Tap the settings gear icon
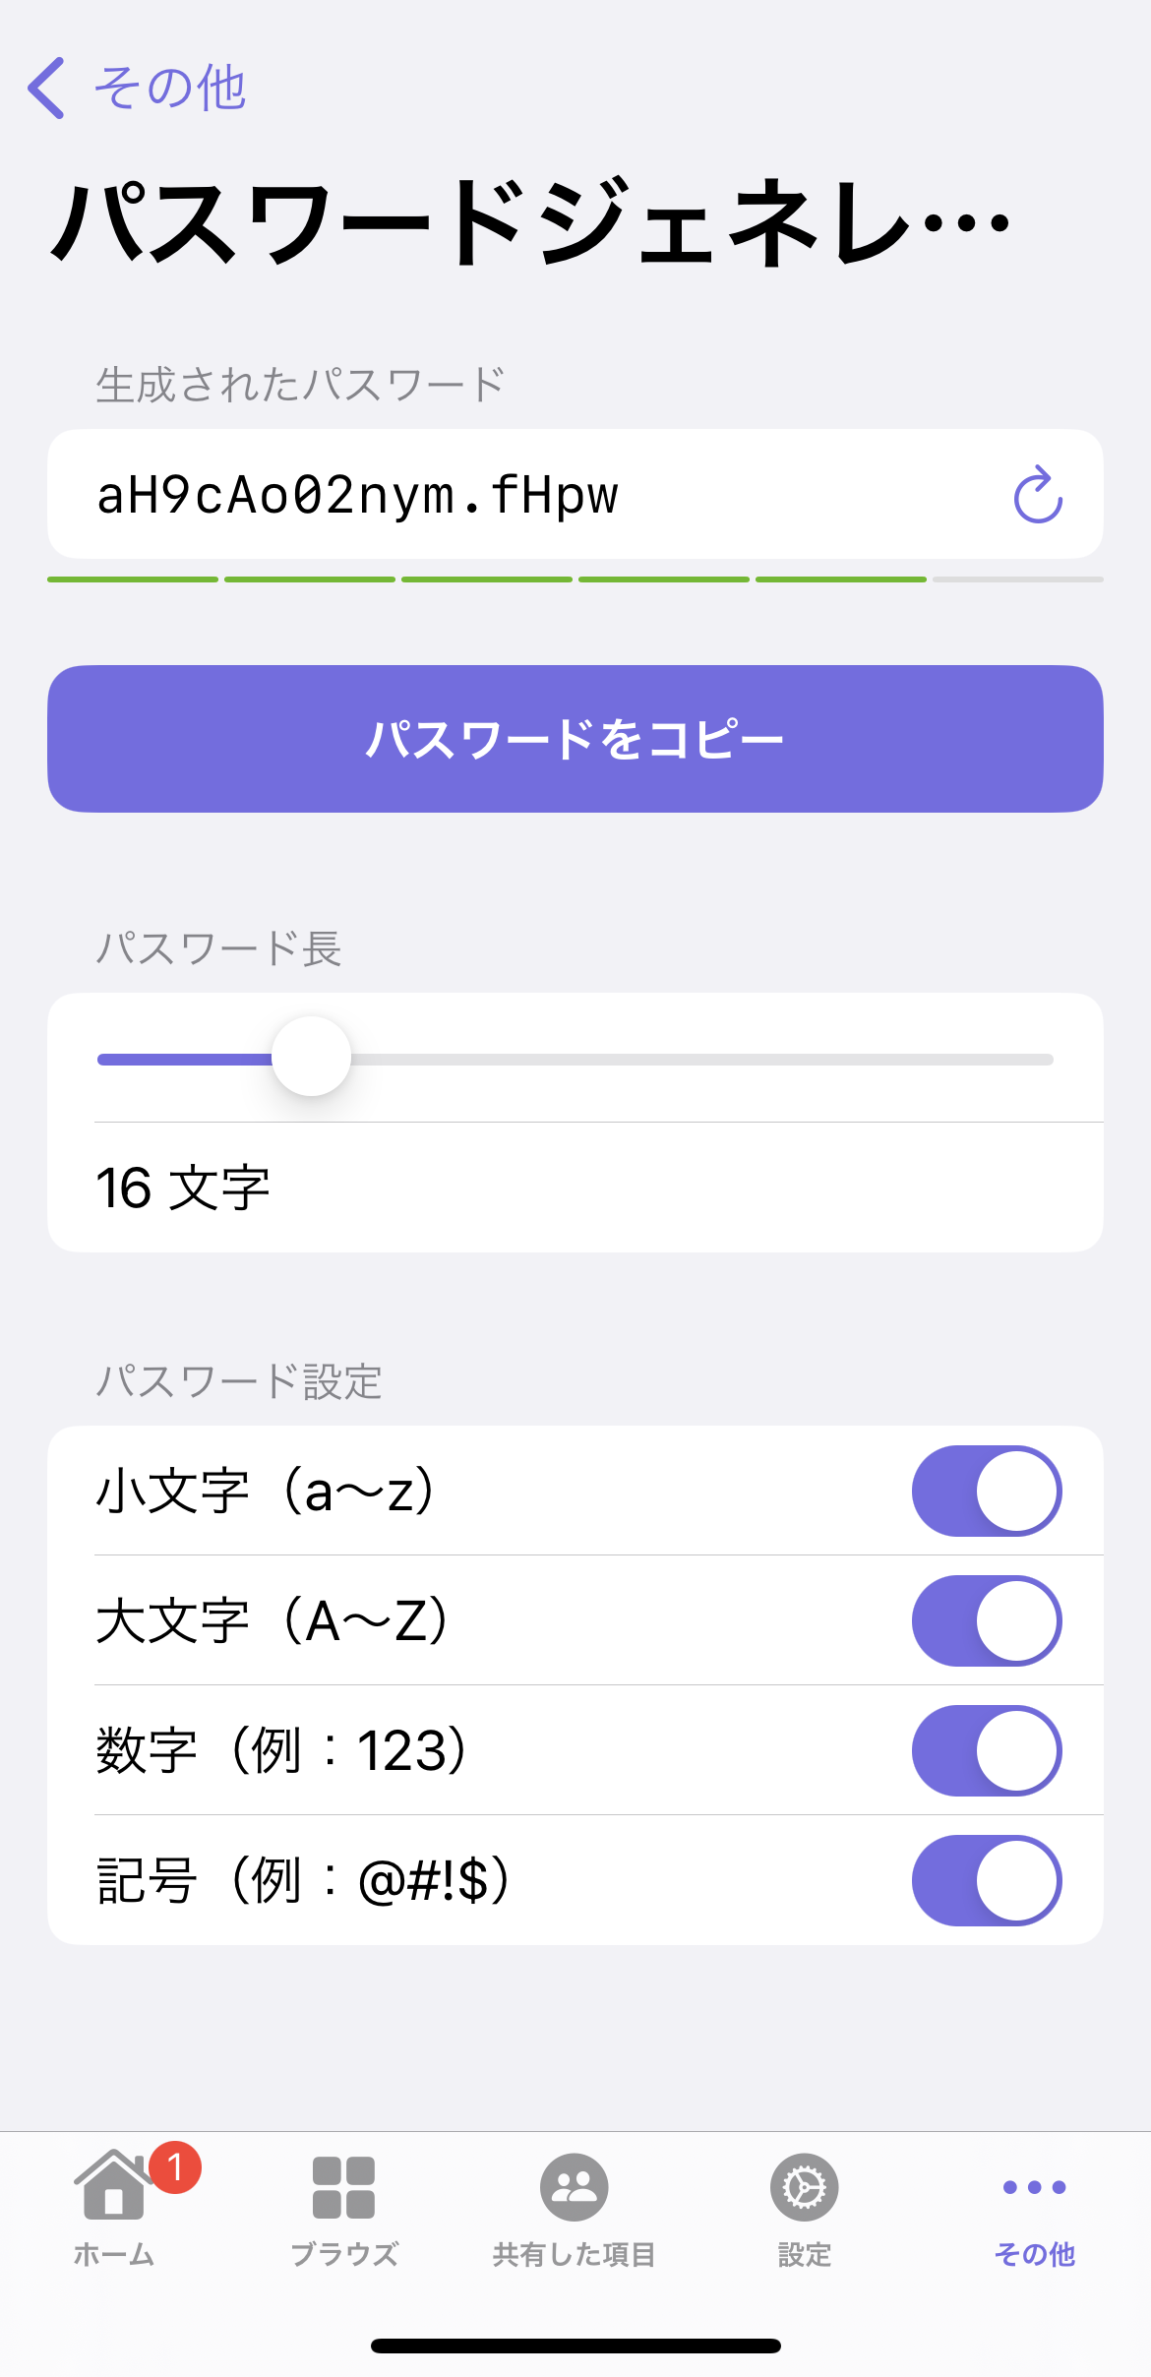Image resolution: width=1151 pixels, height=2377 pixels. pos(804,2187)
